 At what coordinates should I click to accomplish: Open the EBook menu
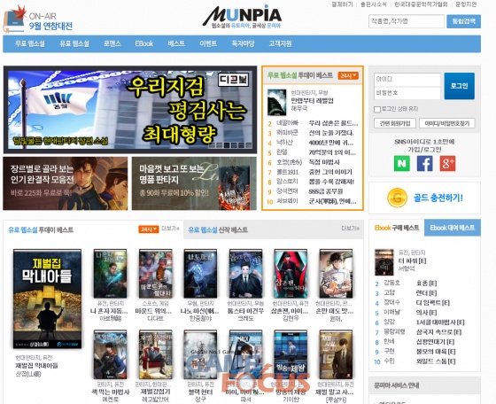pyautogui.click(x=143, y=43)
